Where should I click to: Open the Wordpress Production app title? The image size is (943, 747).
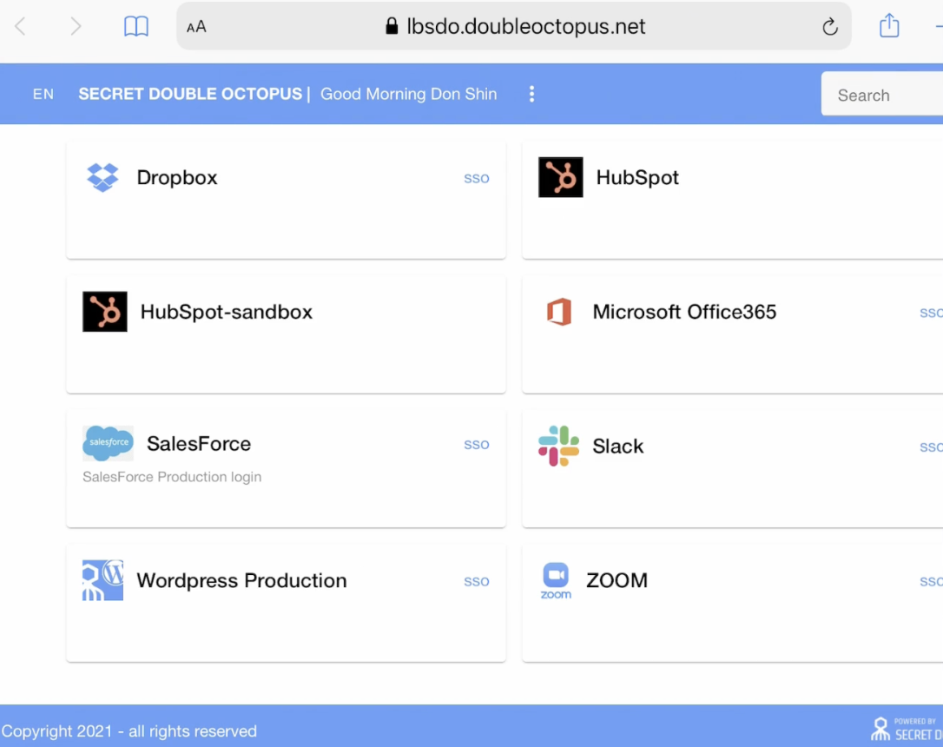[x=241, y=580]
